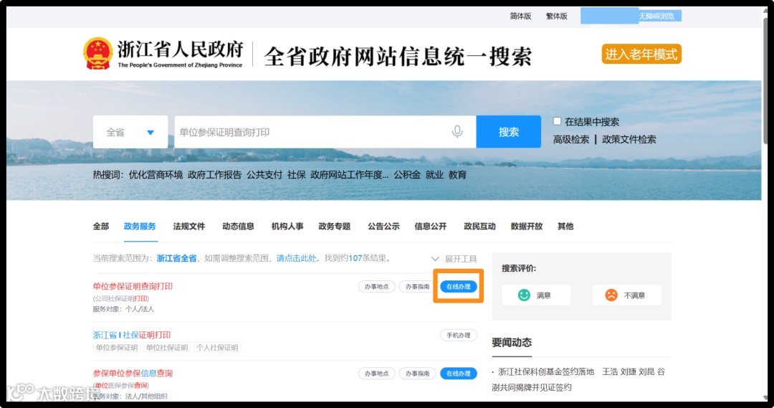Click the 请点击此处 scope adjustment link
This screenshot has height=408, width=774.
coord(296,258)
